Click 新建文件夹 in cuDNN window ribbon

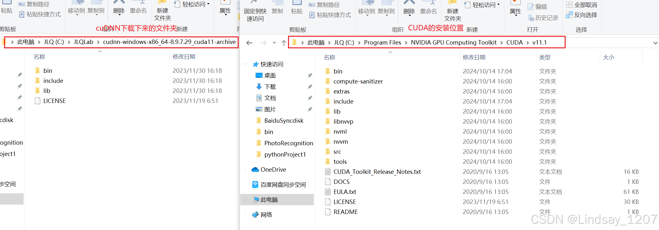click(x=163, y=11)
